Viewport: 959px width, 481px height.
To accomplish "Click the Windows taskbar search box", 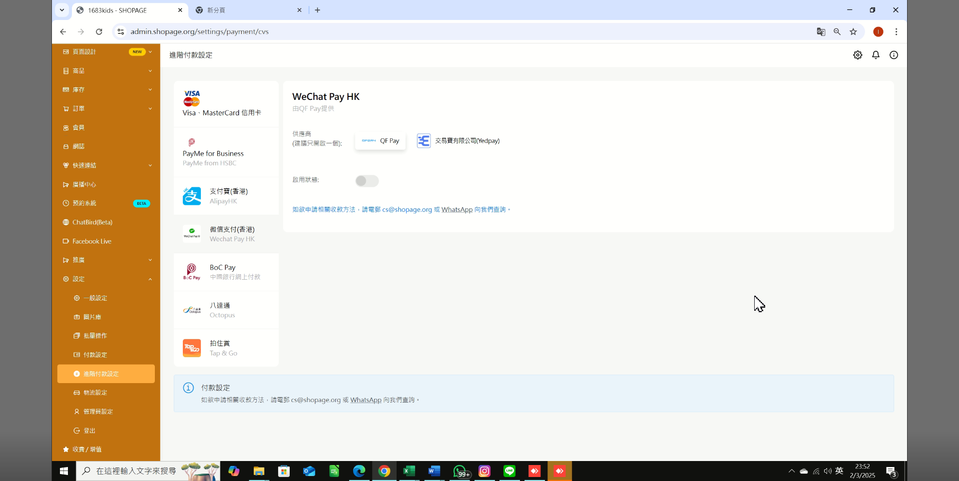I will click(148, 471).
